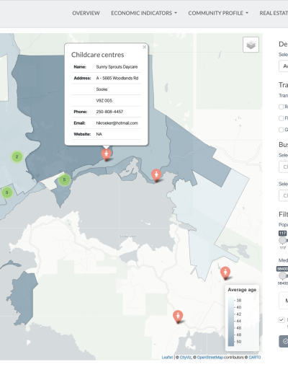Open the OVERVIEW page
The width and height of the screenshot is (288, 372).
point(86,13)
